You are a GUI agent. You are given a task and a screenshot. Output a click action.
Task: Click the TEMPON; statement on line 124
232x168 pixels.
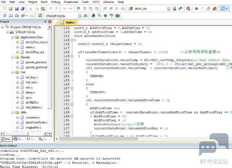(x=97, y=76)
